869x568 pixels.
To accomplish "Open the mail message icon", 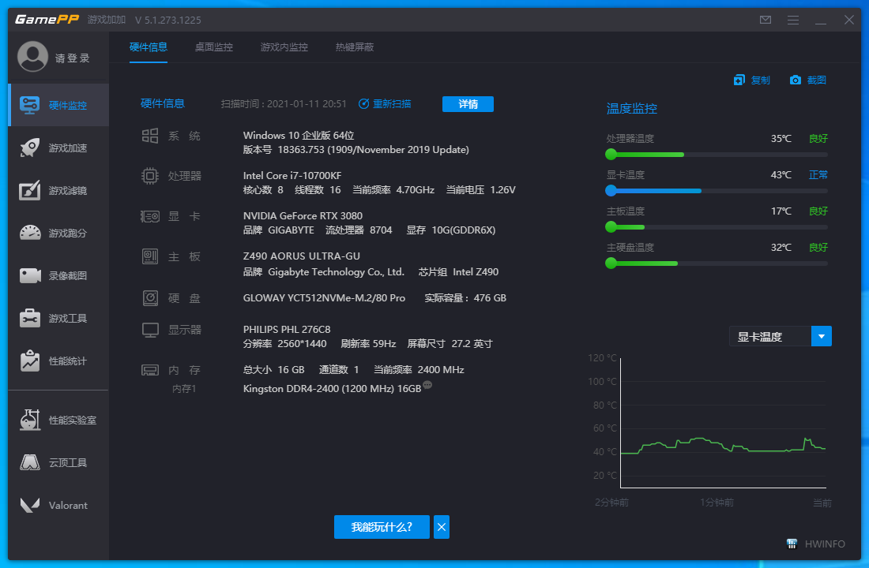I will click(766, 20).
